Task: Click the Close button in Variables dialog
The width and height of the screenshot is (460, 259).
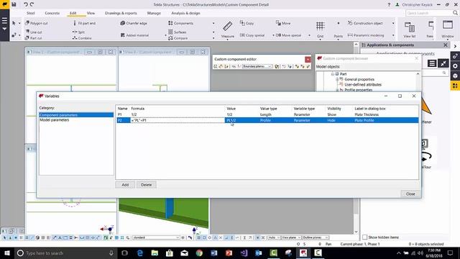Action: 410,194
